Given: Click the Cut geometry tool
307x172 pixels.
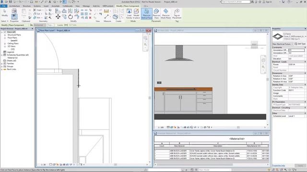Looking at the screenshot, I should click(x=36, y=14).
